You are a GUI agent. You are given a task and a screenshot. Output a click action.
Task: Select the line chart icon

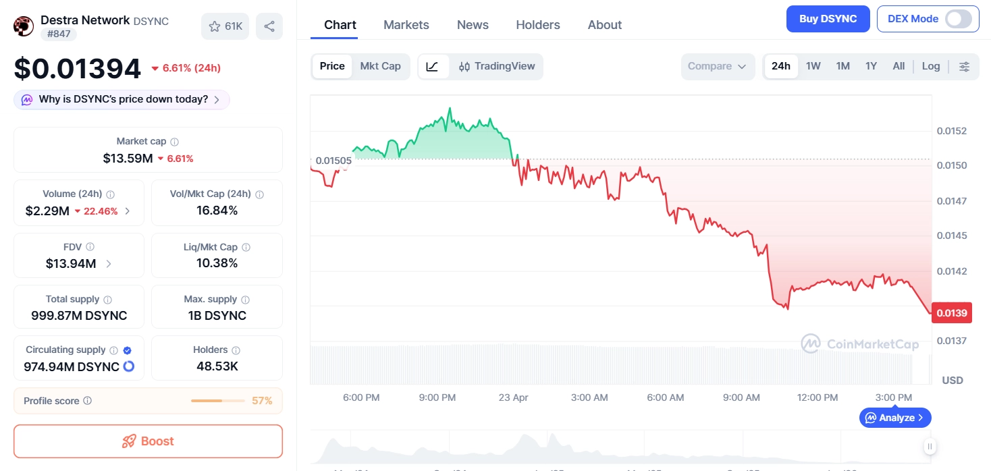pyautogui.click(x=433, y=66)
